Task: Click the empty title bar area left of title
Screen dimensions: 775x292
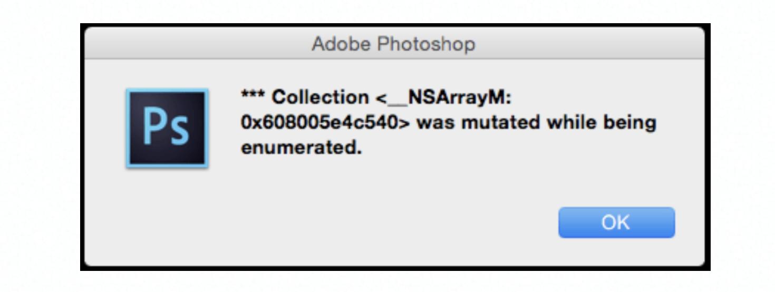Action: pos(195,44)
